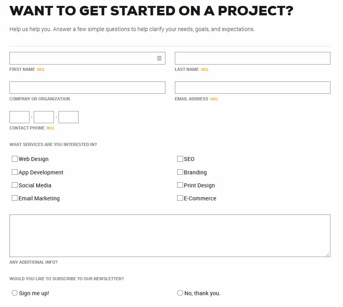This screenshot has width=343, height=307.
Task: Tick the App Development checkbox
Action: click(15, 172)
